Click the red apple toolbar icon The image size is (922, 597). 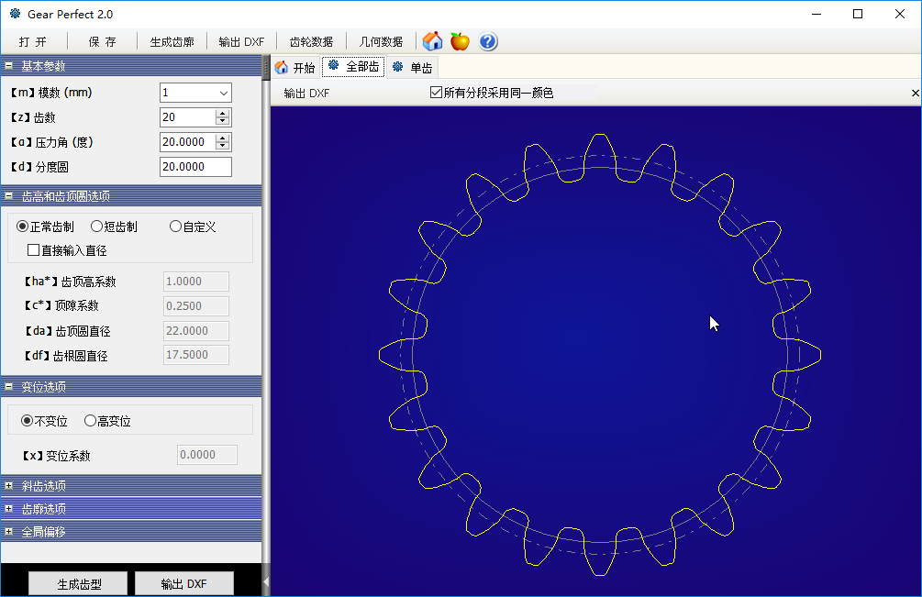tap(460, 41)
